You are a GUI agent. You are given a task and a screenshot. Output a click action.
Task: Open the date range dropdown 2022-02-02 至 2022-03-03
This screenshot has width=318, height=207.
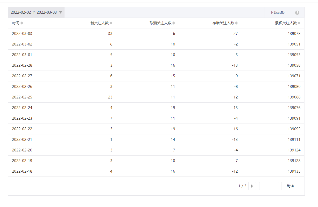[36, 12]
